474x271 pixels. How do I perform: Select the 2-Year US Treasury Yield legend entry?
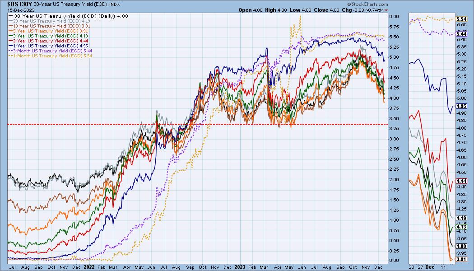(x=48, y=41)
